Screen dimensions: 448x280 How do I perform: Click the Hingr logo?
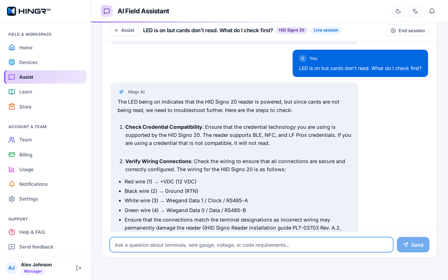28,11
